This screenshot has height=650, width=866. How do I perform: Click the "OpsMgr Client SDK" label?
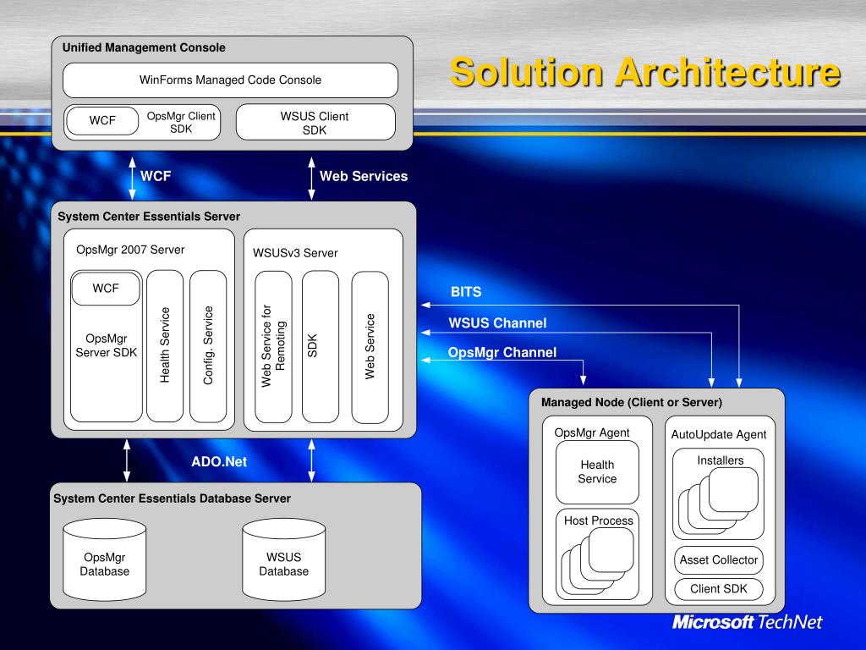(x=181, y=122)
